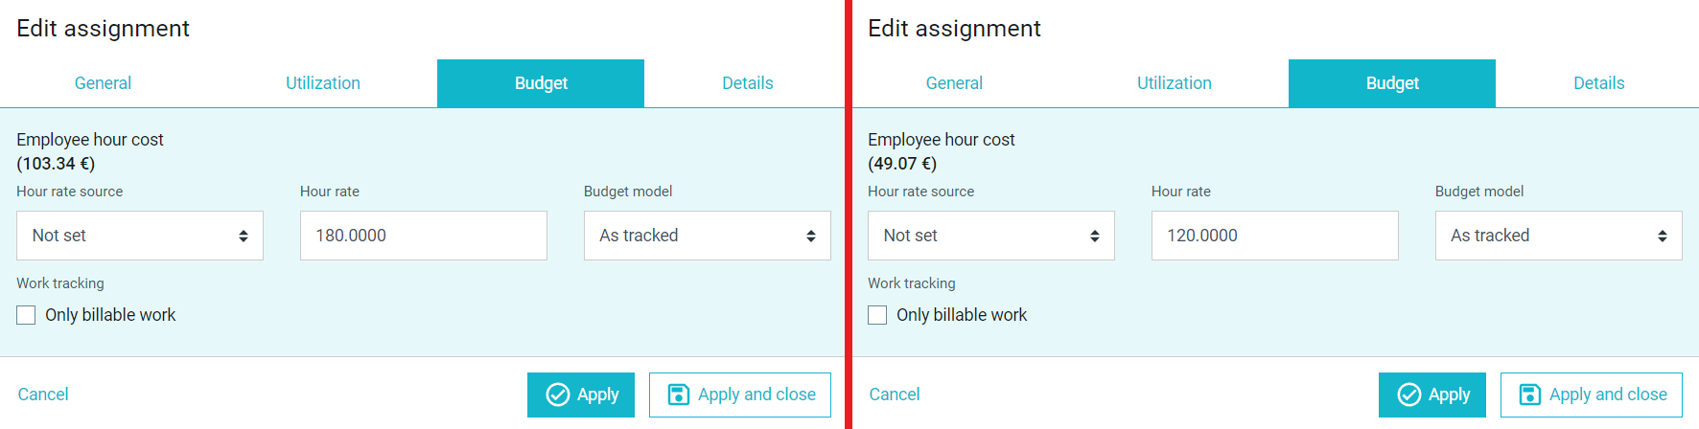
Task: Open right Budget model As tracked dropdown
Action: (1559, 236)
